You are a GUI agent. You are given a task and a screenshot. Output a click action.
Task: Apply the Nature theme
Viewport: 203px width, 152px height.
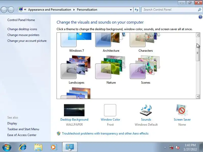[x=111, y=70]
